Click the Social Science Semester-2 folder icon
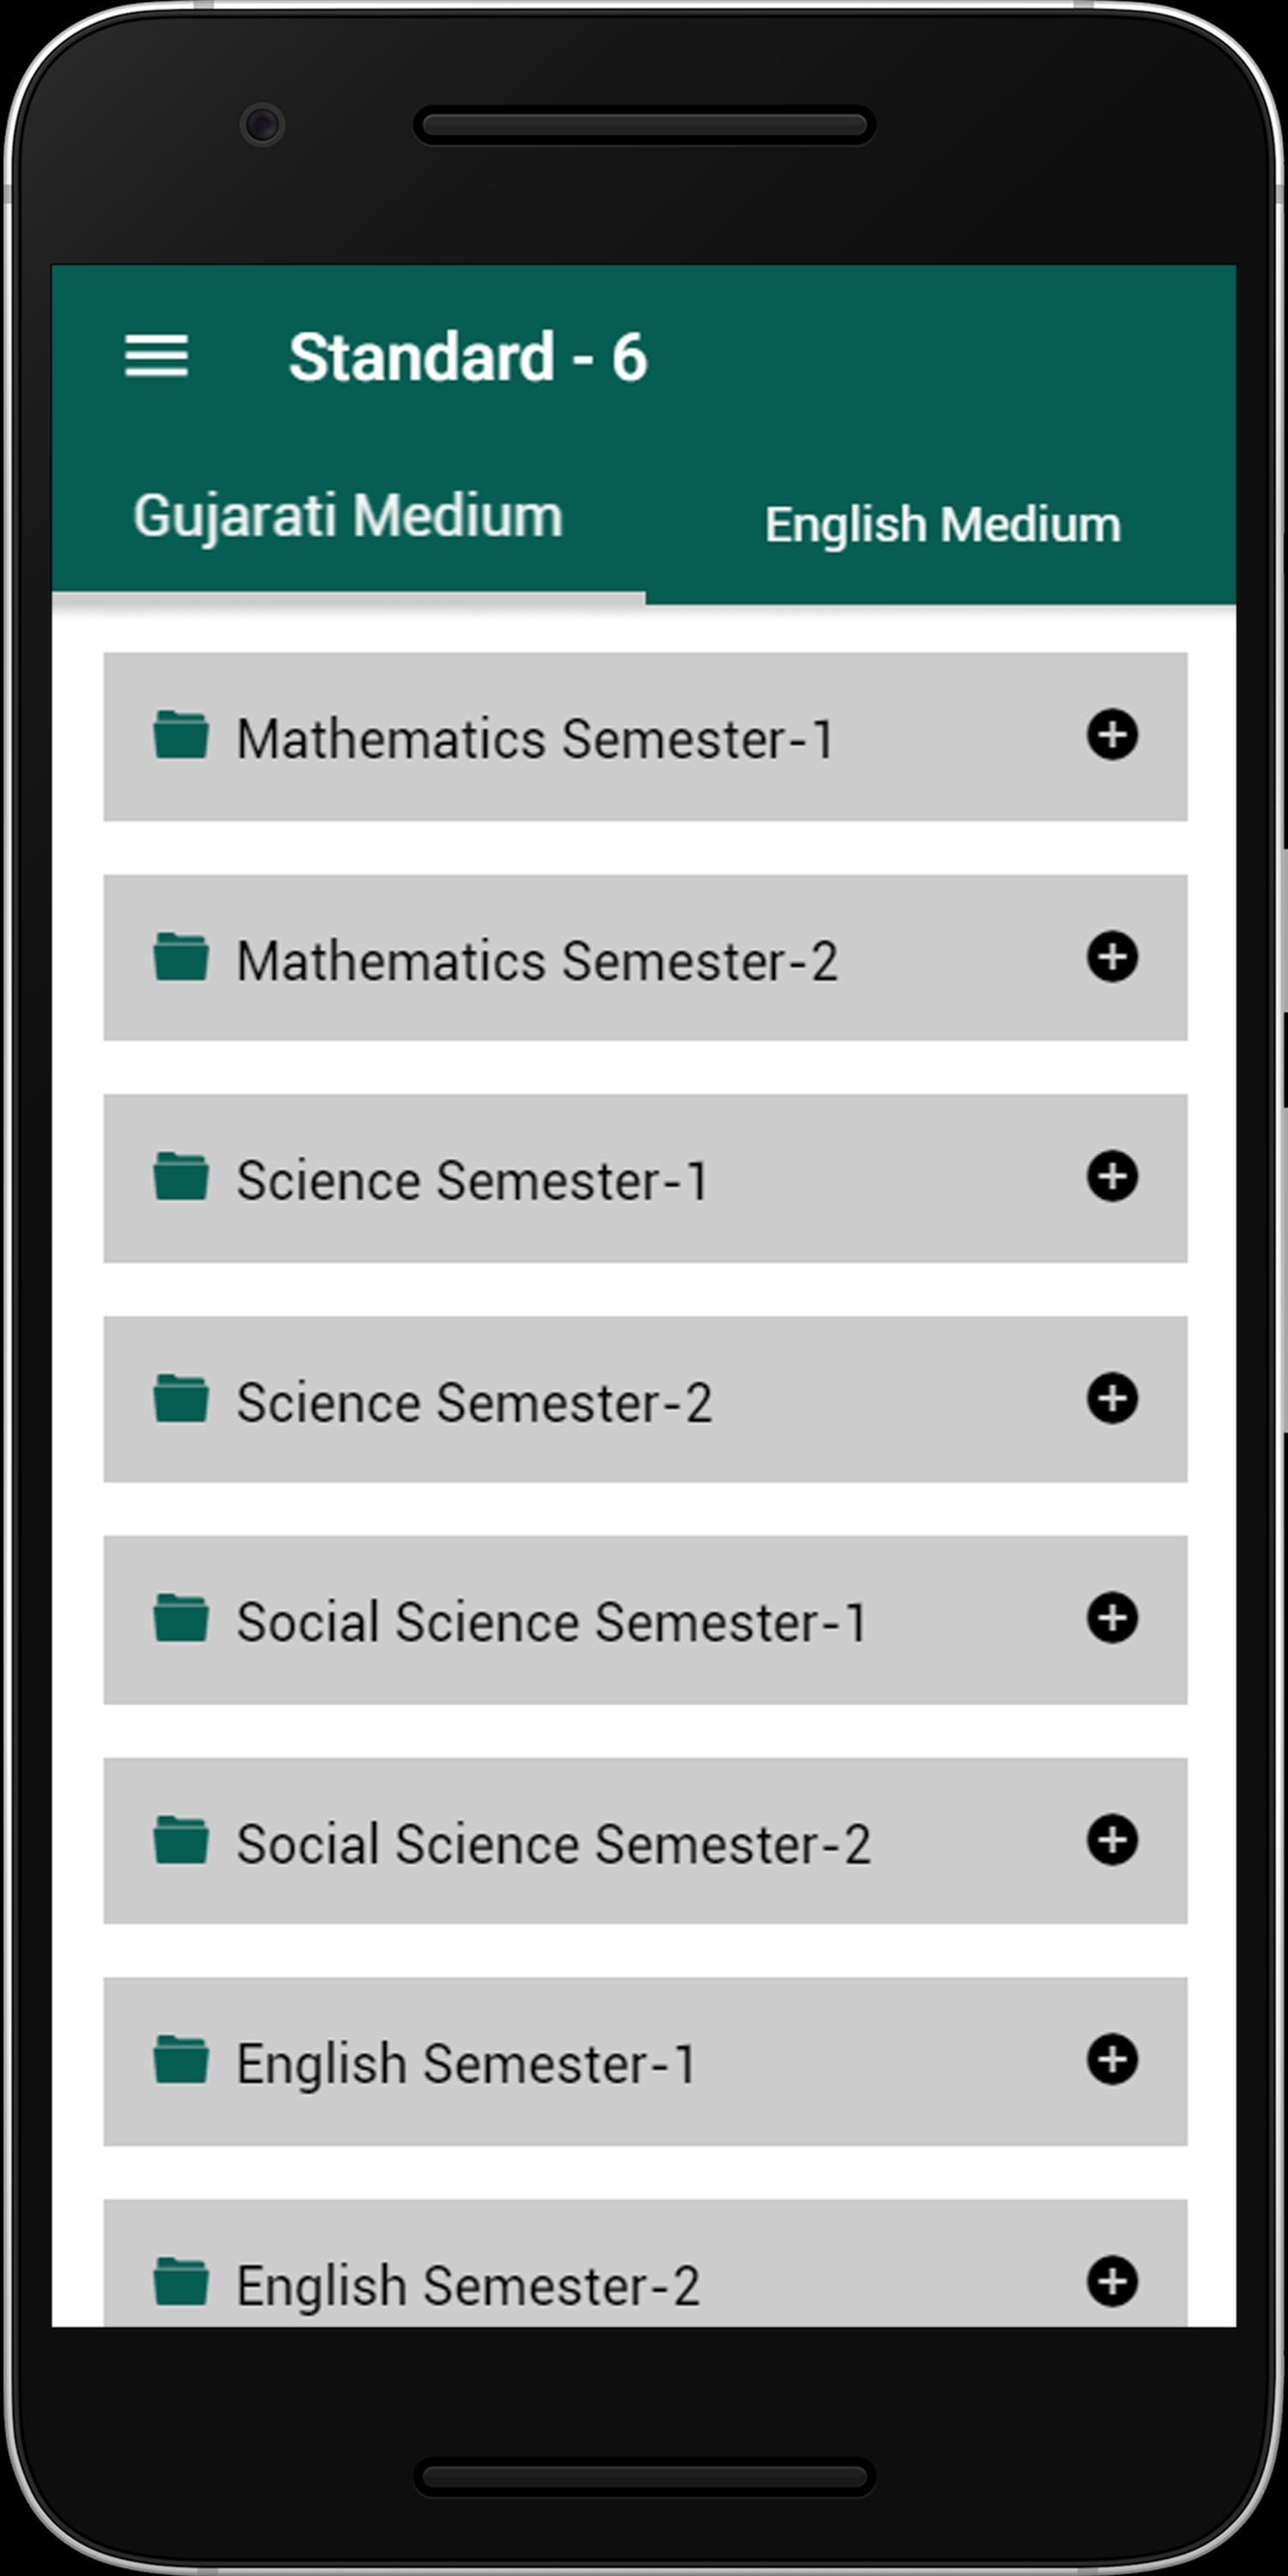Viewport: 1288px width, 2576px height. pos(181,1841)
